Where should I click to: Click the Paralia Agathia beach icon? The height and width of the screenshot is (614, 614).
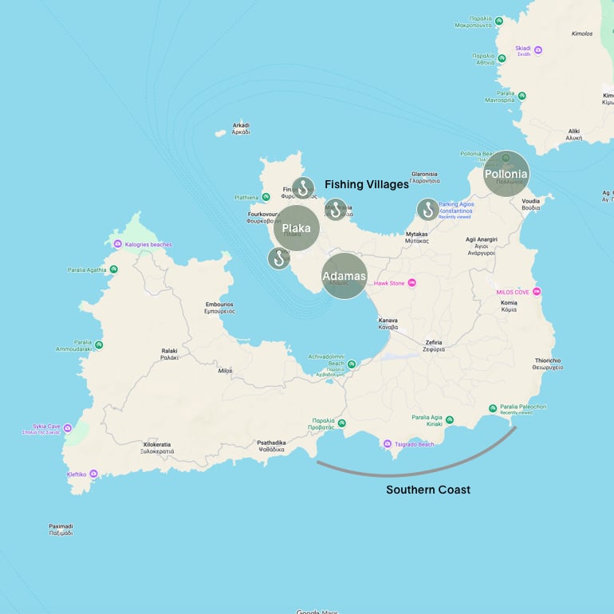(x=113, y=269)
